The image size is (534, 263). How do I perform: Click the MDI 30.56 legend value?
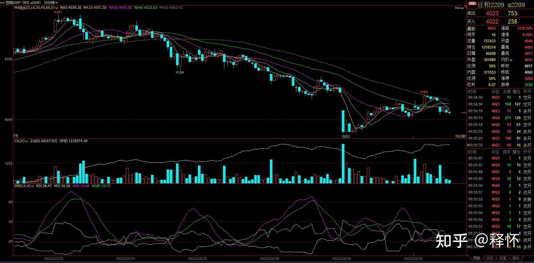click(62, 186)
